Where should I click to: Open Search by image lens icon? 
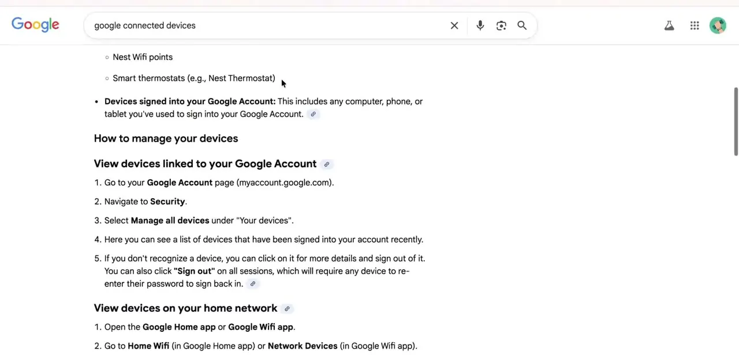[501, 25]
